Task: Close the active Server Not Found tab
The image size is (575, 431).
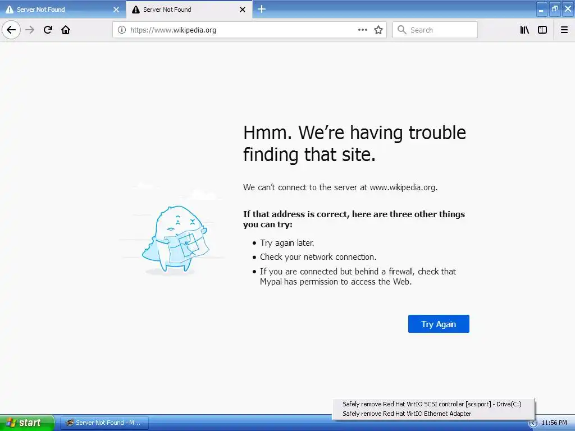Action: click(243, 10)
